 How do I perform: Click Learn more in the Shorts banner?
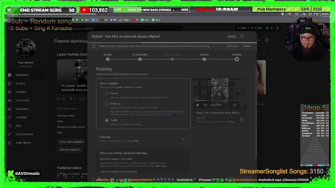[232, 46]
